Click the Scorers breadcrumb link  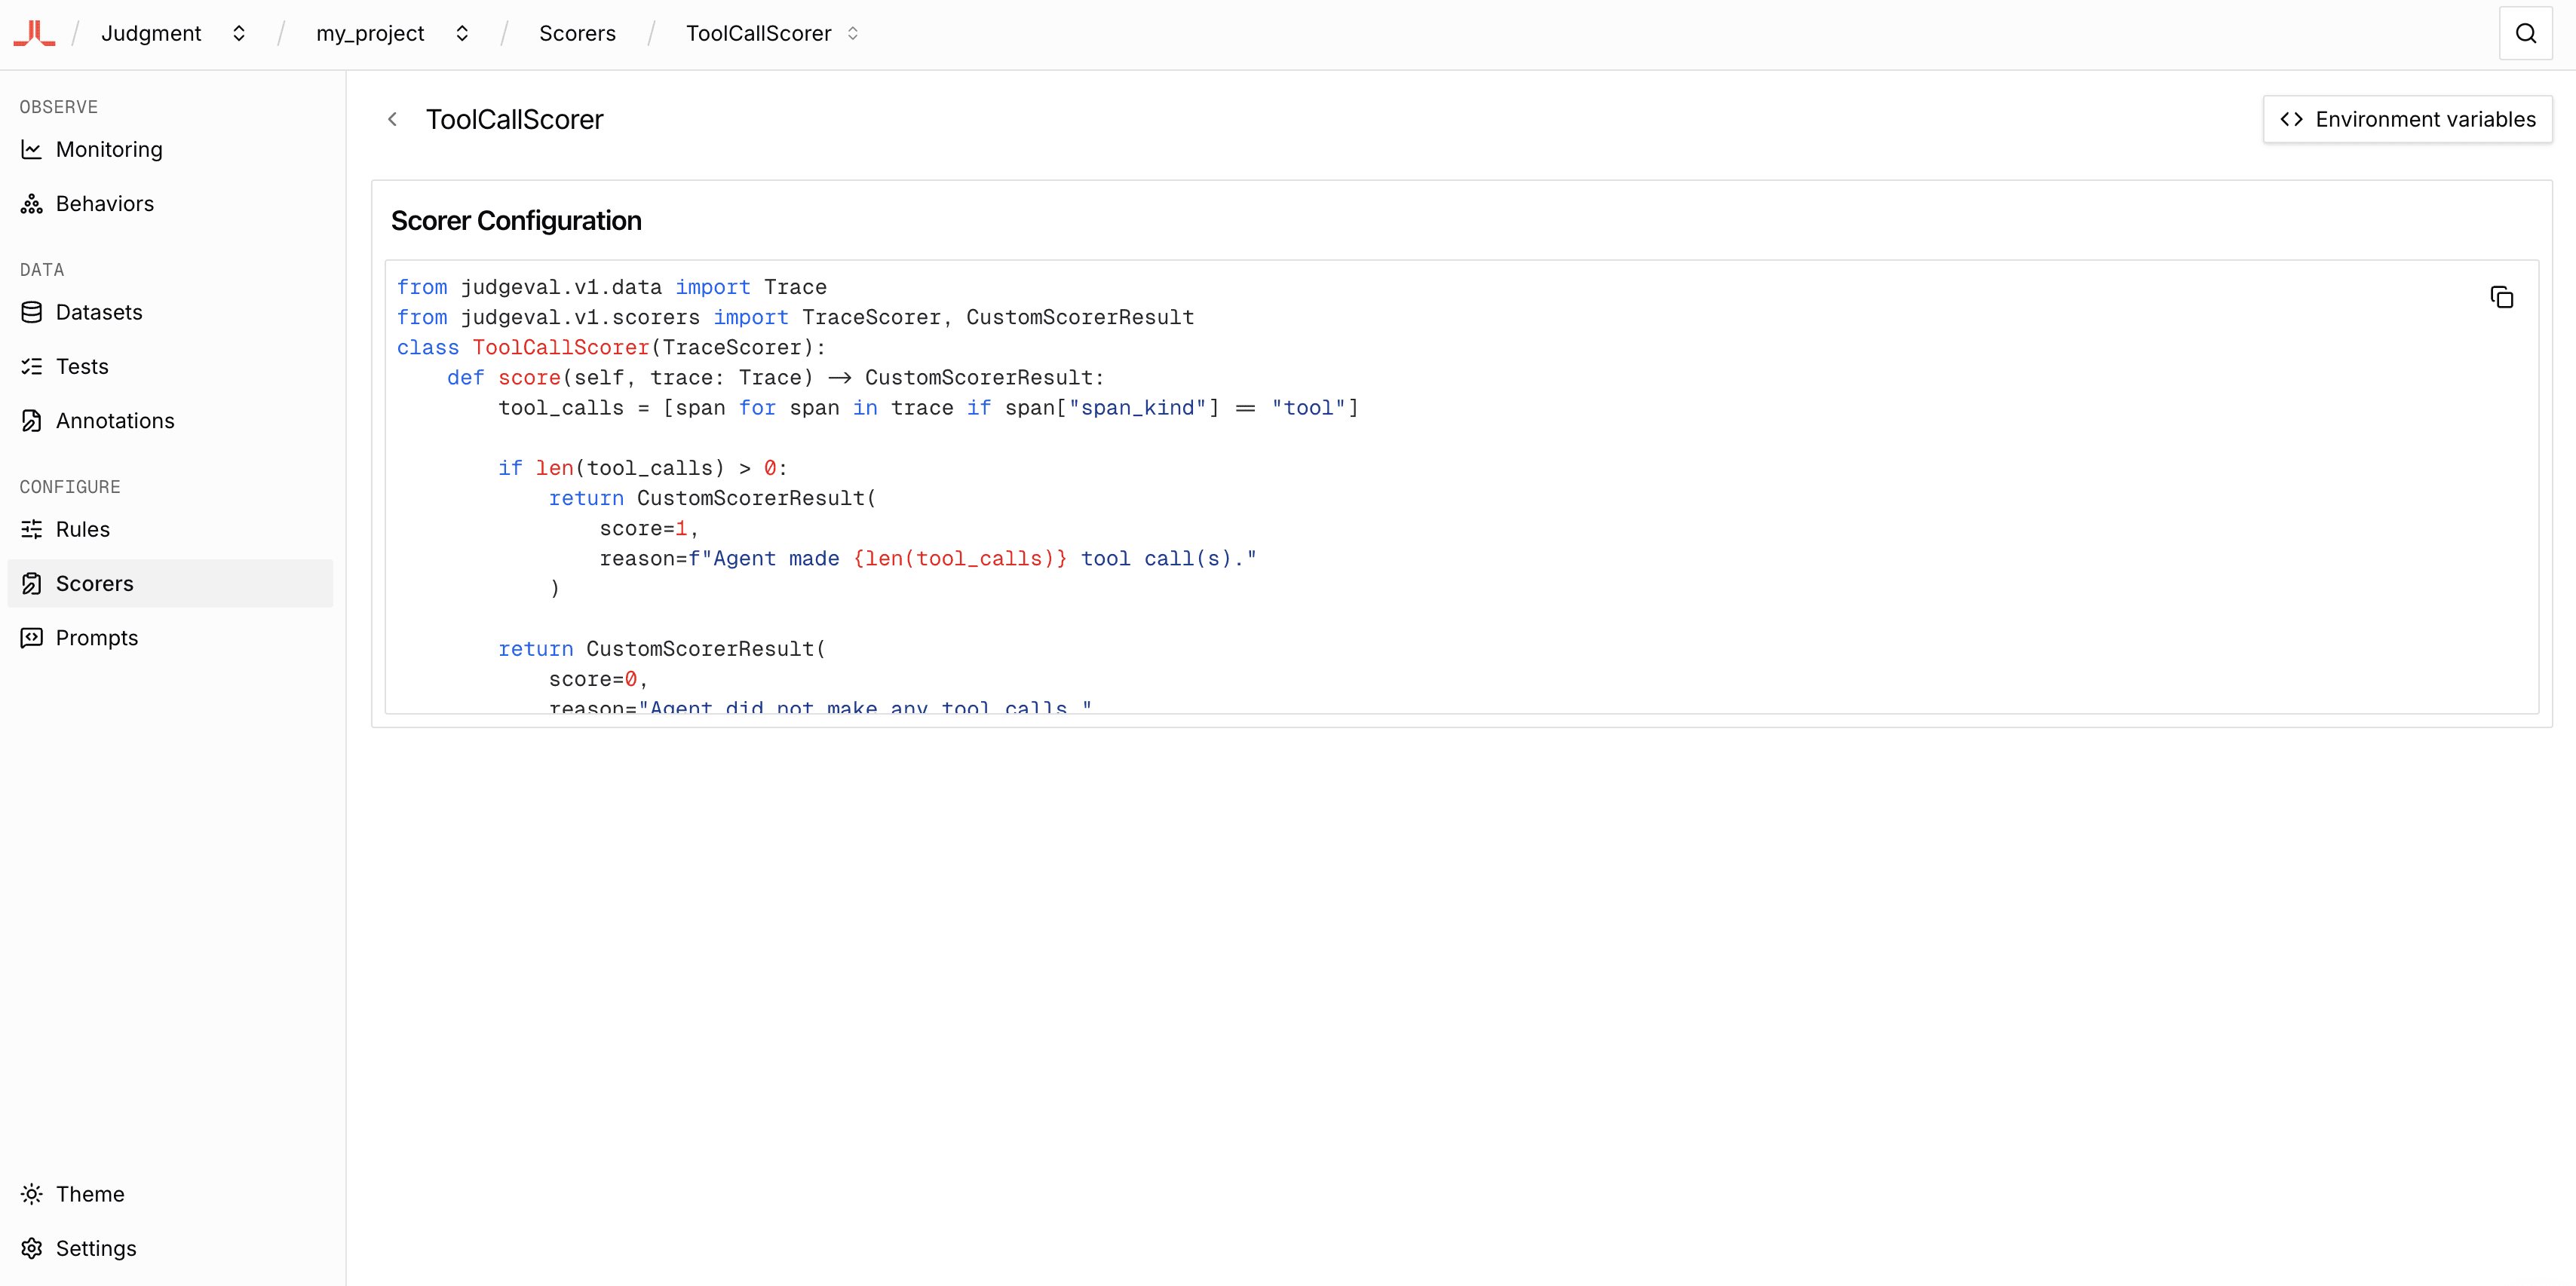click(x=577, y=33)
